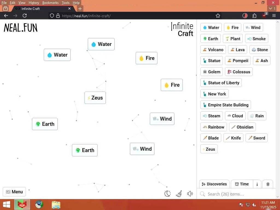This screenshot has height=210, width=280.
Task: Click the Discoveries filter button
Action: 214,184
